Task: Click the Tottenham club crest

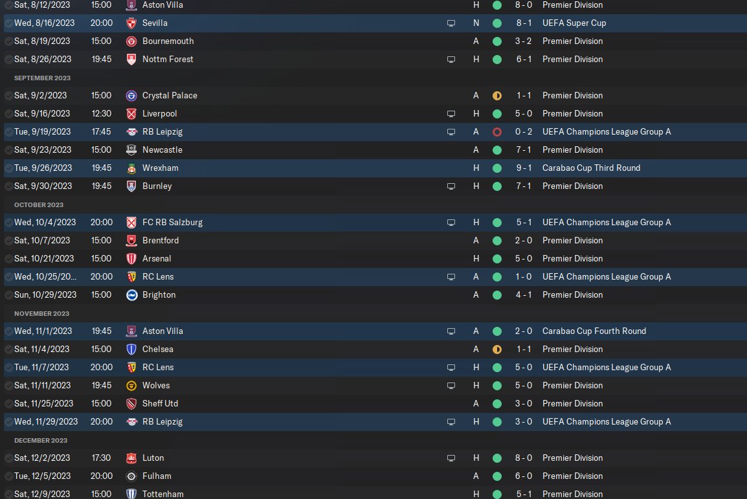Action: (x=131, y=494)
